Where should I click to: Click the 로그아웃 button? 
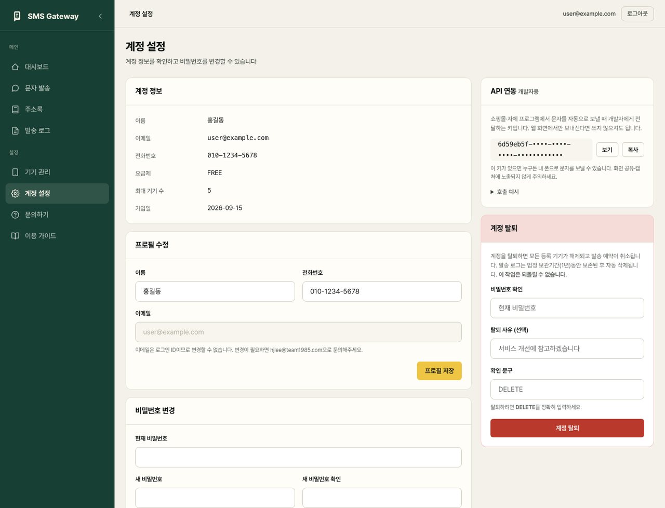[637, 14]
